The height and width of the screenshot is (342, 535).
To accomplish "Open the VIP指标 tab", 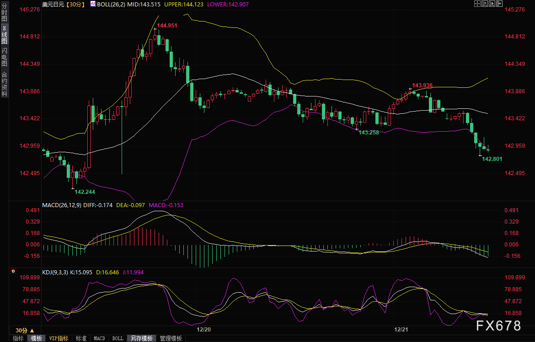I will pos(59,338).
